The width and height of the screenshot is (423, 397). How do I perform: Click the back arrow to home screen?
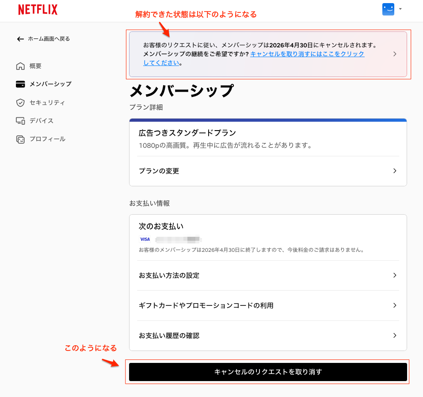point(20,39)
